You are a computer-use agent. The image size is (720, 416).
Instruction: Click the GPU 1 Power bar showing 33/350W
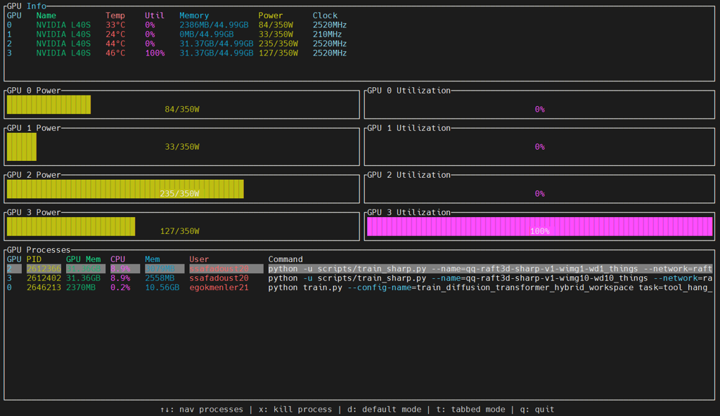[21, 147]
